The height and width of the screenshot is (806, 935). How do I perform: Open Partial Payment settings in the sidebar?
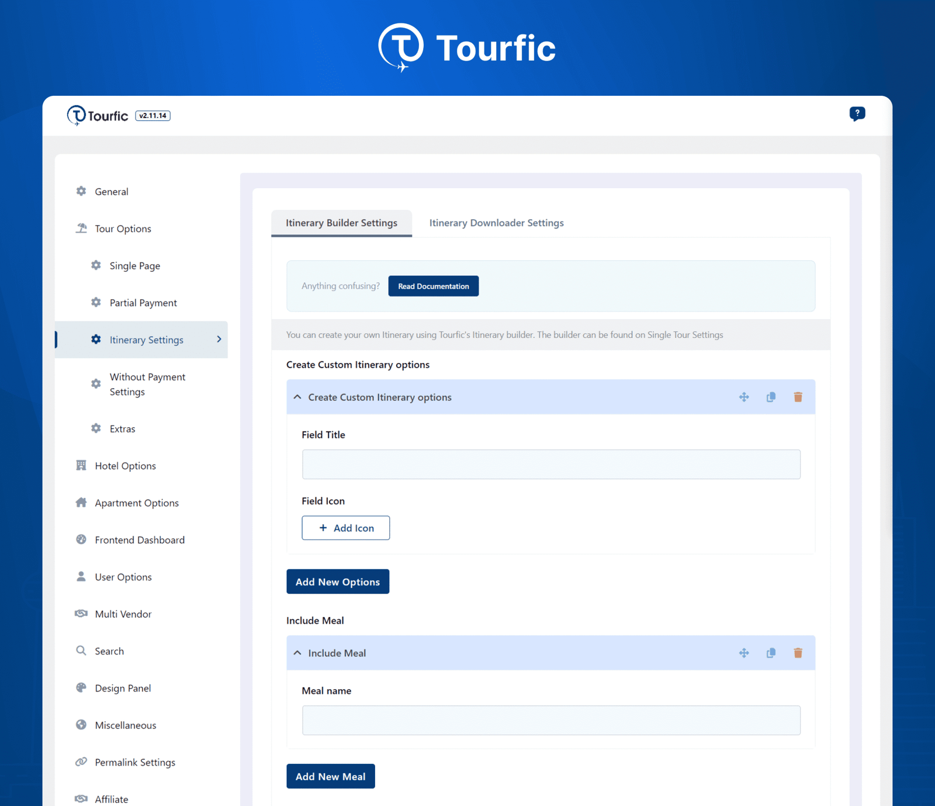(x=143, y=303)
